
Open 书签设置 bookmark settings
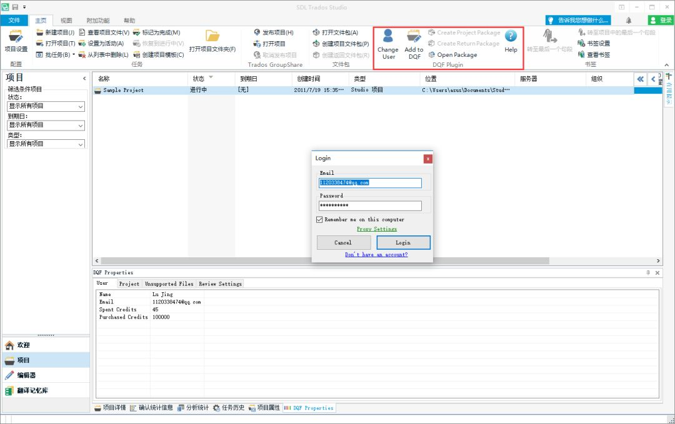tap(593, 43)
